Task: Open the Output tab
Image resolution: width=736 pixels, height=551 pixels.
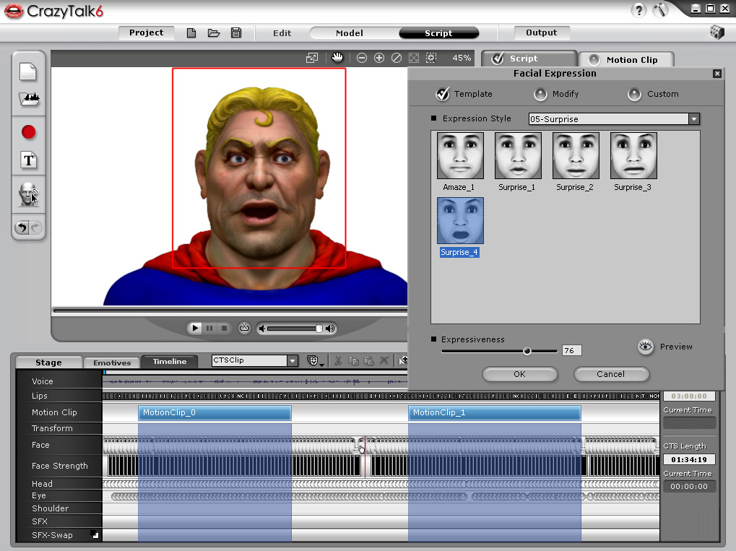Action: coord(542,32)
